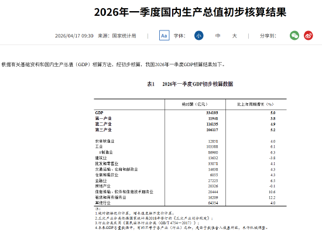Click value 206117 for 第三产业
The height and width of the screenshot is (236, 322).
pos(212,130)
